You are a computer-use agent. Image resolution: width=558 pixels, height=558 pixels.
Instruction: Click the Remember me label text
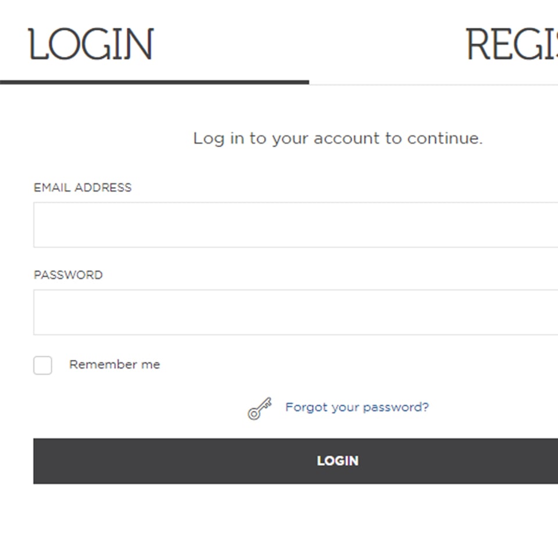tap(115, 364)
